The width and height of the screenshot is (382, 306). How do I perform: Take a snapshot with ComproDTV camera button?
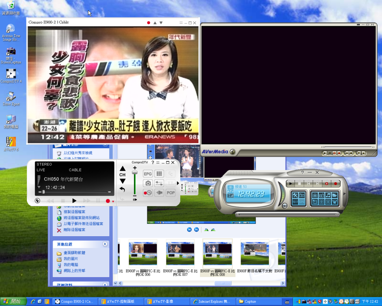click(148, 183)
